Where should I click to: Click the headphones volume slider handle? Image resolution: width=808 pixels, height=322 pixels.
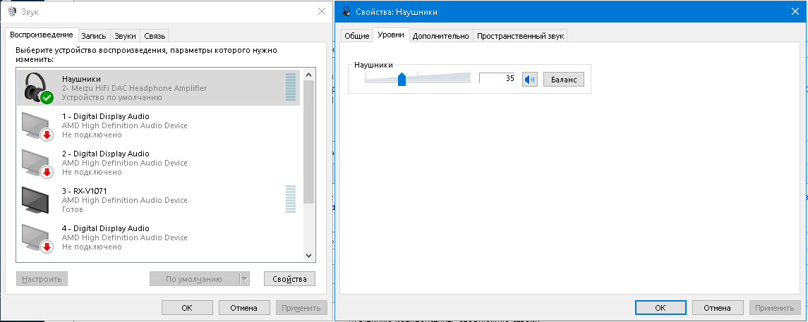[402, 79]
